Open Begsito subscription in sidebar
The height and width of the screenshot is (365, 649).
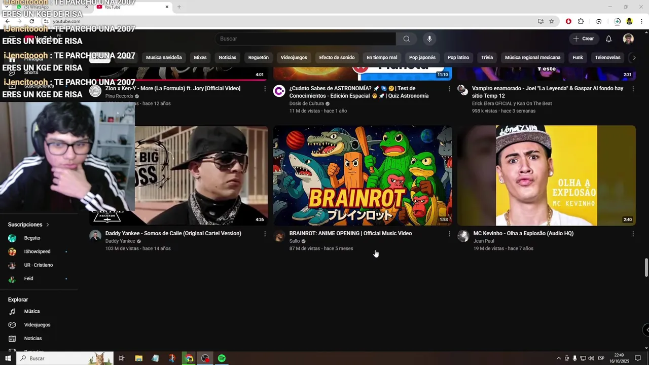coord(39,238)
